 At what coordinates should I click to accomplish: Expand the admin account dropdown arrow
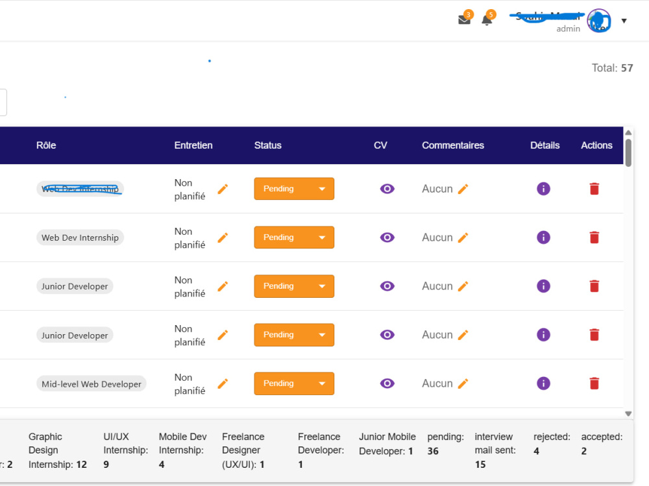point(624,21)
